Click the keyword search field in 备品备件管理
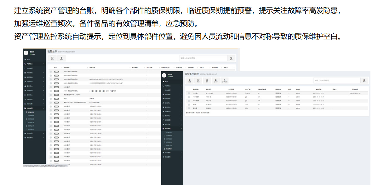The width and height of the screenshot is (378, 190). coord(336,81)
